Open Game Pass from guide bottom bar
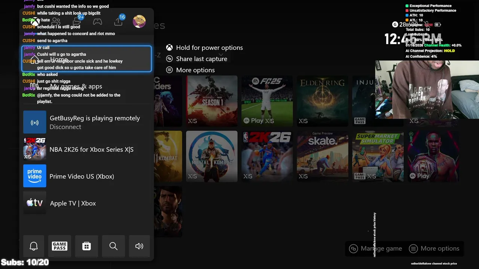 tap(60, 246)
